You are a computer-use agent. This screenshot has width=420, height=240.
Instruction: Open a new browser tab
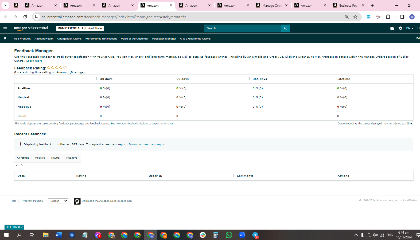pos(372,5)
